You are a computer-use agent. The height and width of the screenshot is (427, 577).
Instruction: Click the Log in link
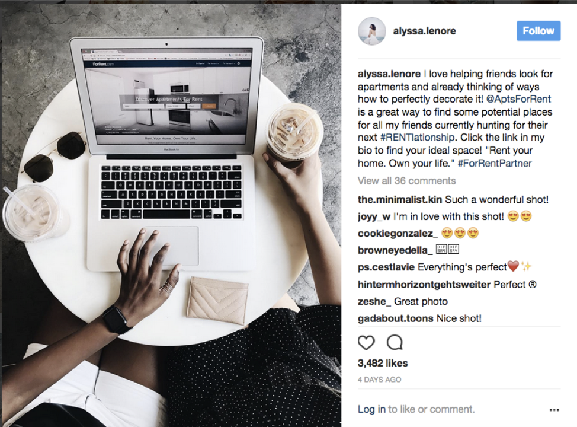pyautogui.click(x=371, y=409)
